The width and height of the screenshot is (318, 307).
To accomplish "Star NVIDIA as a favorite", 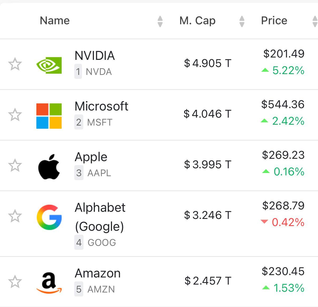I will pyautogui.click(x=15, y=64).
